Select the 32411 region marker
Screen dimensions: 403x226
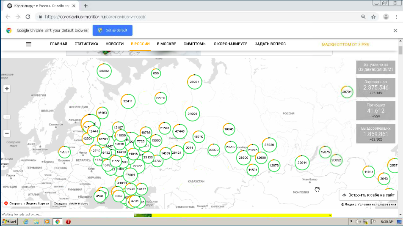[128, 101]
